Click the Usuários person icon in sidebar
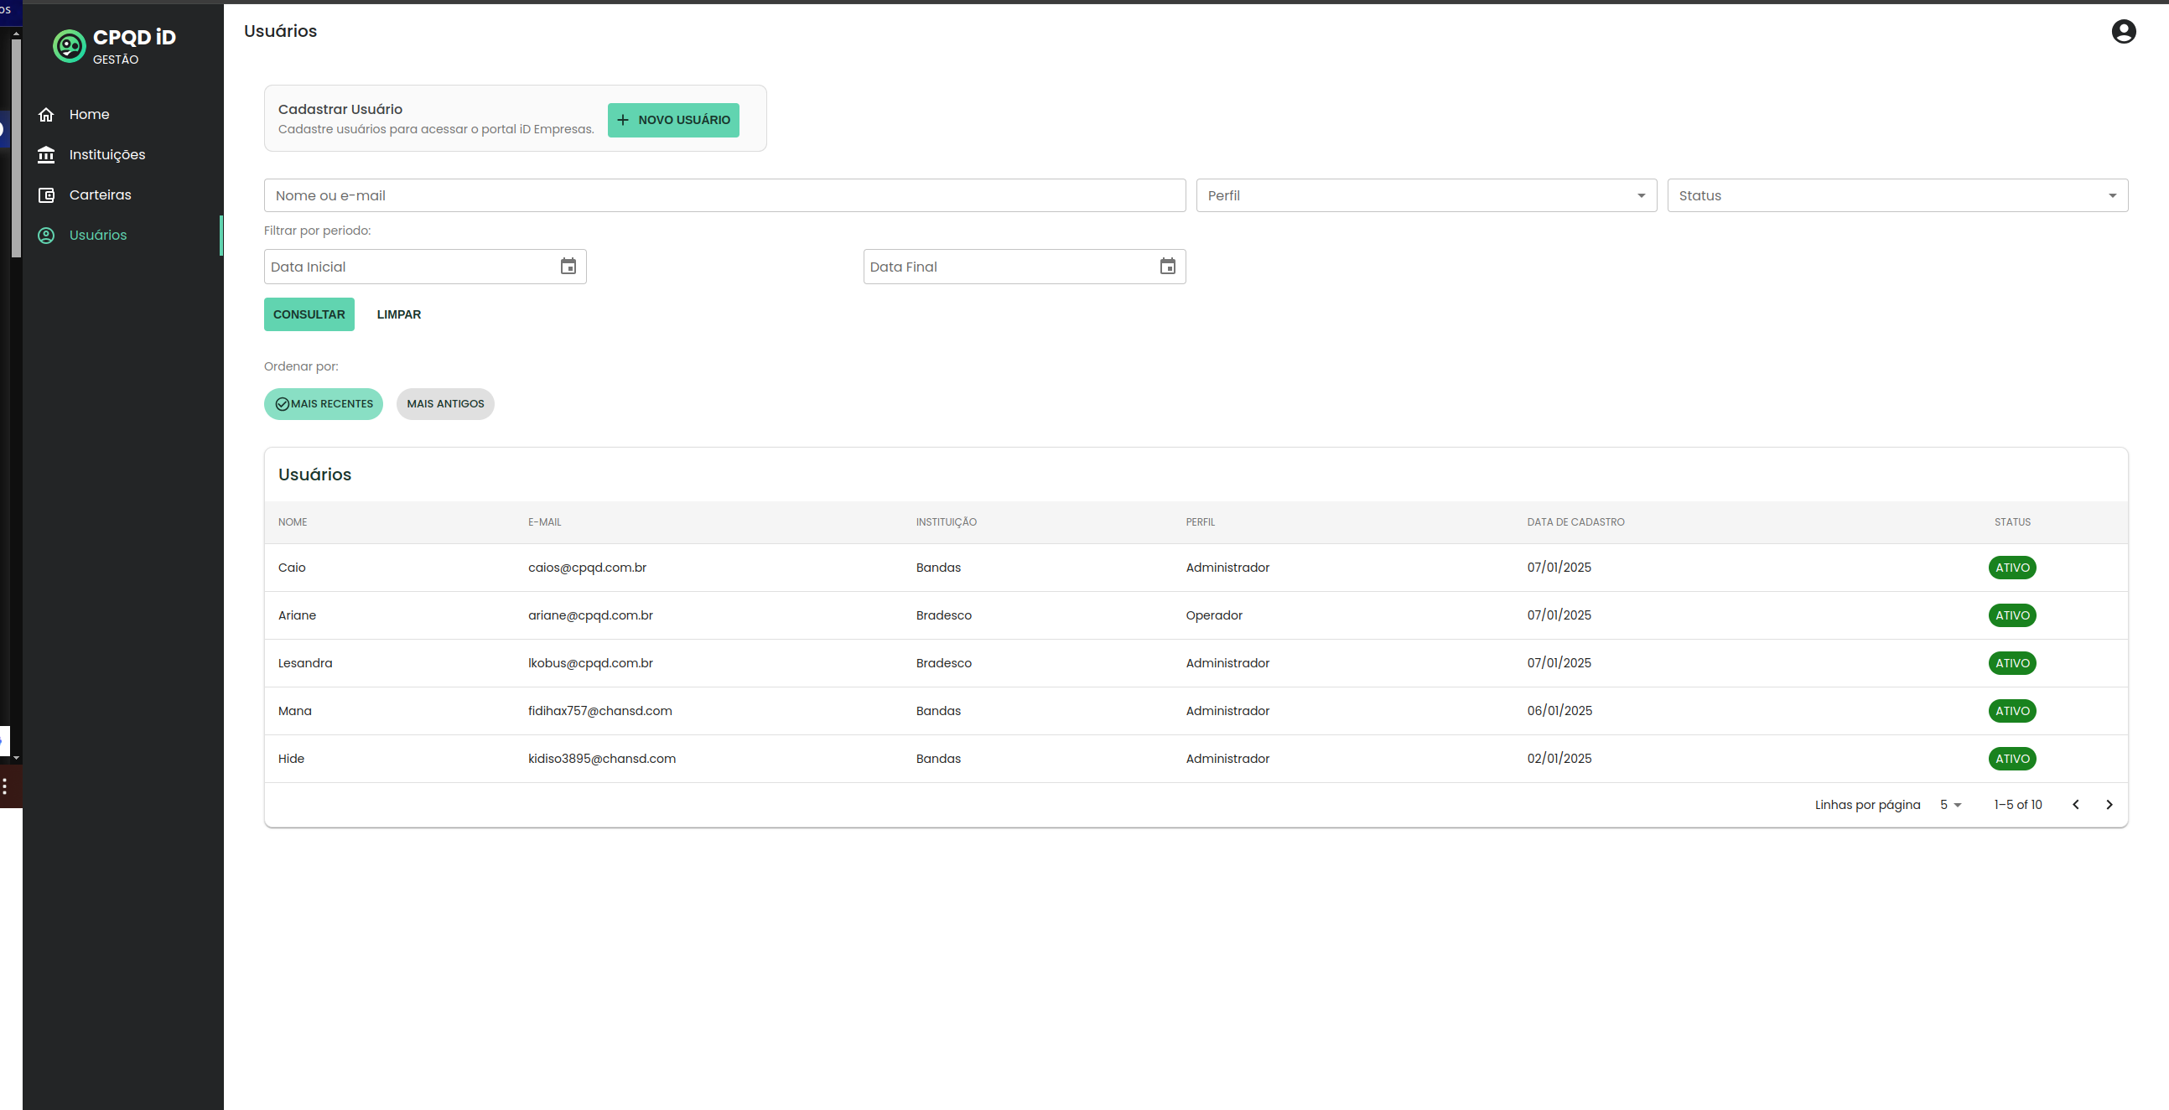Viewport: 2169px width, 1110px height. [46, 236]
